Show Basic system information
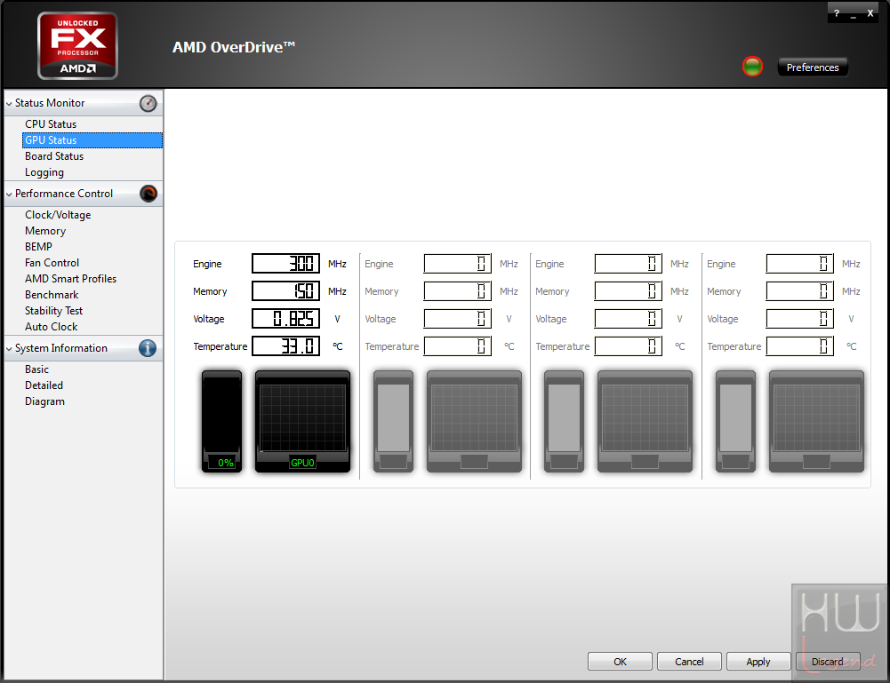 (x=36, y=369)
